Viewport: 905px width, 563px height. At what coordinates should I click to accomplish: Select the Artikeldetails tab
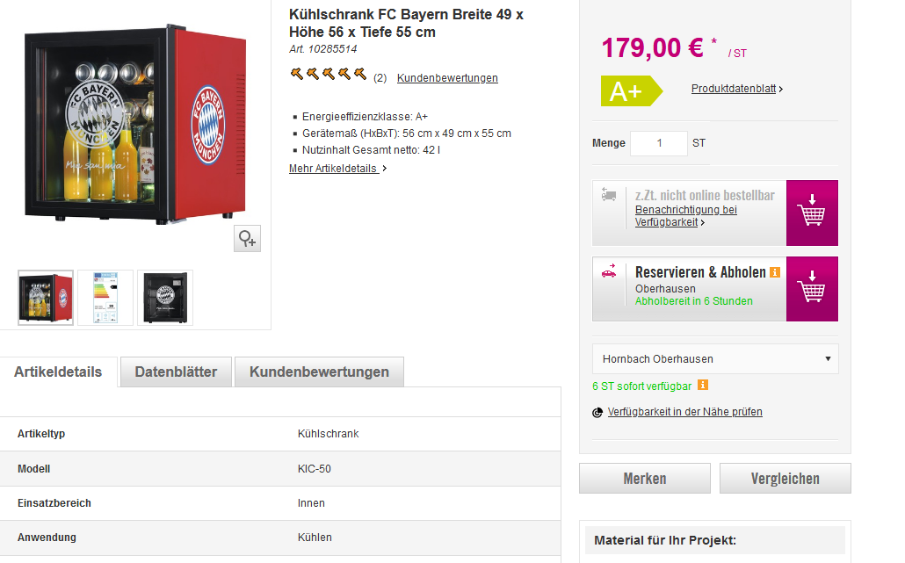tap(58, 372)
